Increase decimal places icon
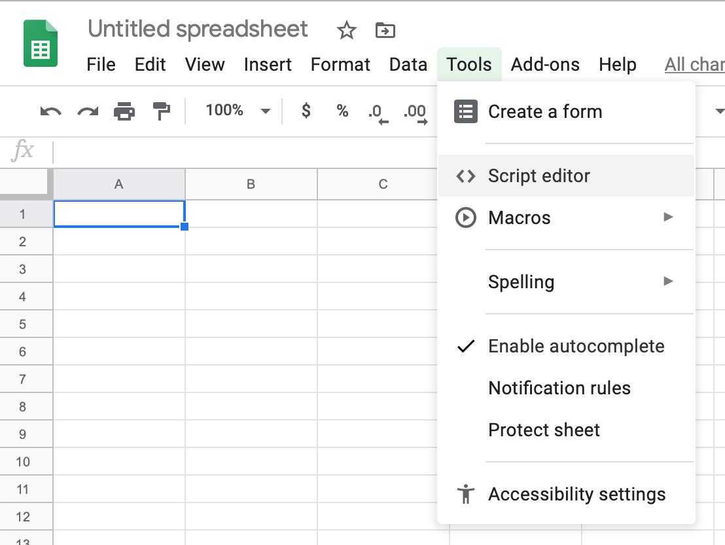 pyautogui.click(x=416, y=114)
